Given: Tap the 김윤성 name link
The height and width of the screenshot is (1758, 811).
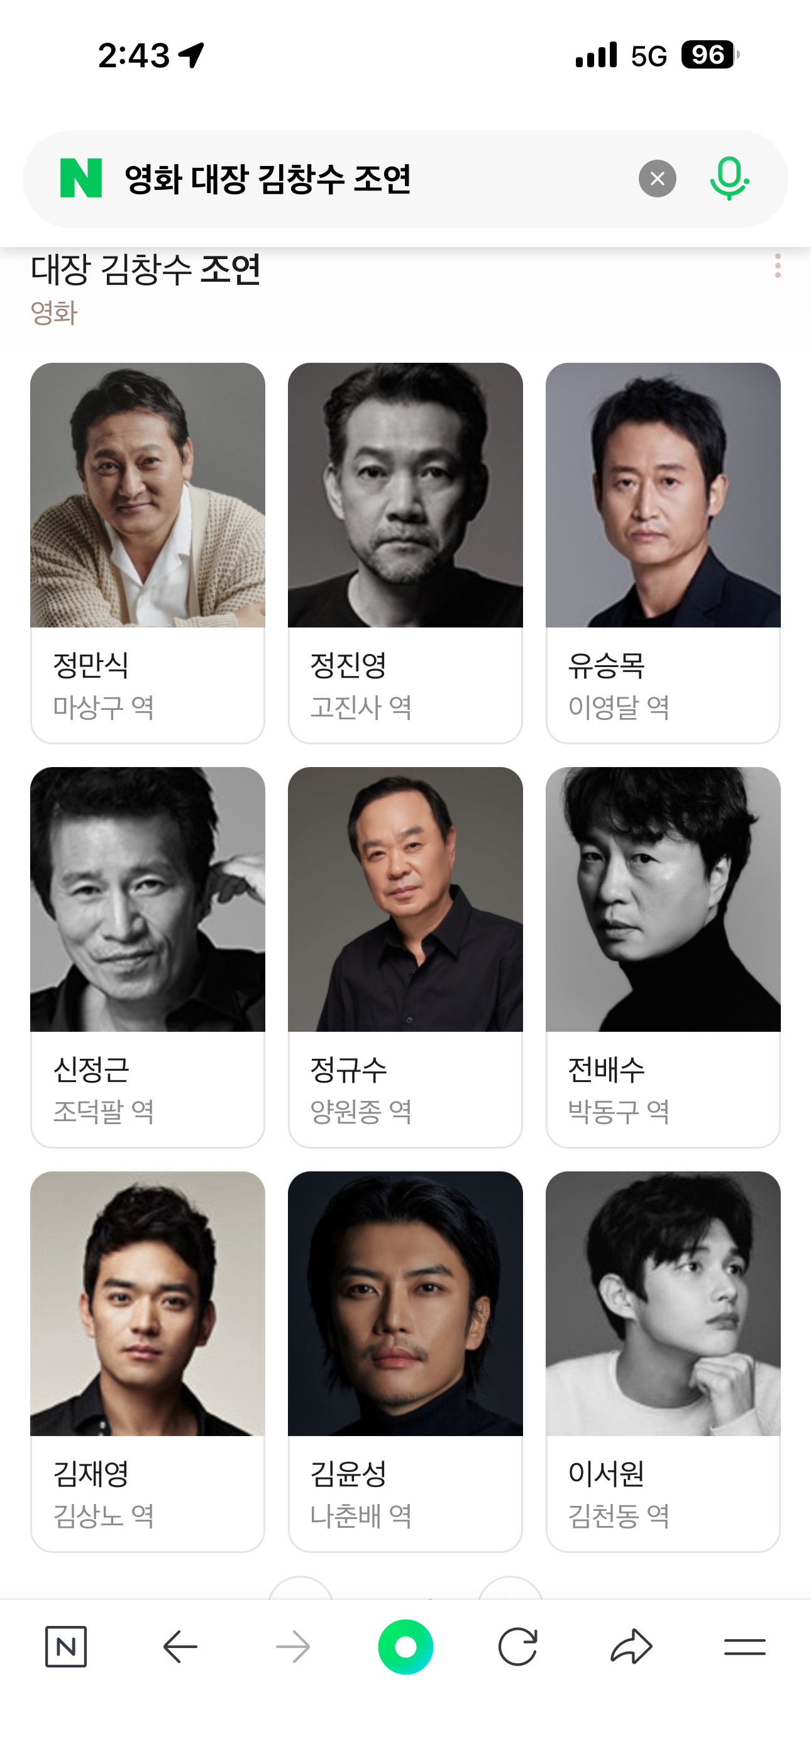Looking at the screenshot, I should pyautogui.click(x=348, y=1473).
